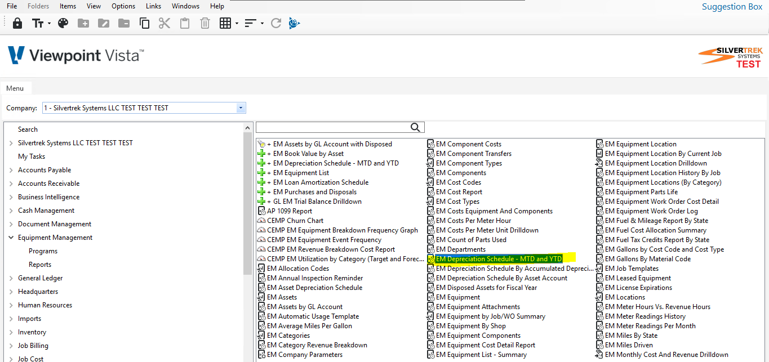769x362 pixels.
Task: Open the Windows menu
Action: [185, 6]
